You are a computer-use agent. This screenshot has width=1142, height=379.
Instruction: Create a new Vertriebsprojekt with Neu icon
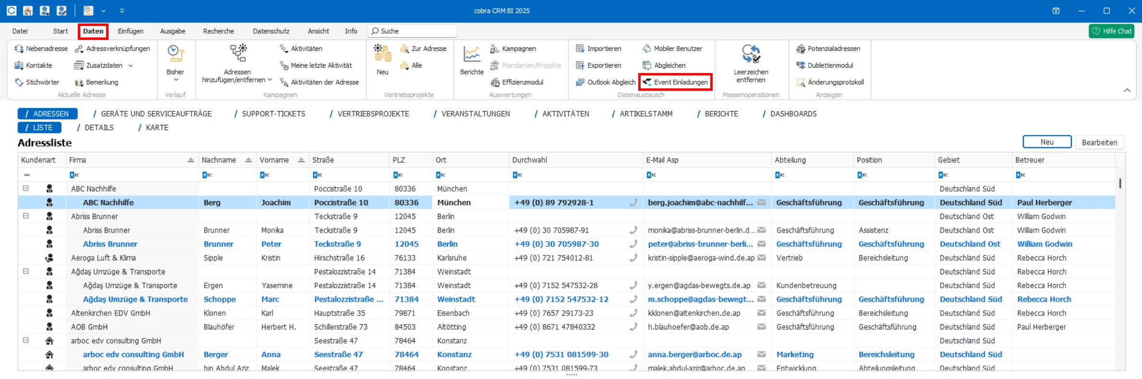(382, 54)
